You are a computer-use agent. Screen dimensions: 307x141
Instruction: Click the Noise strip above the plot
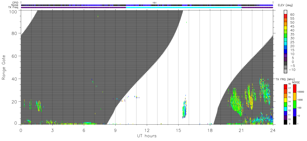[147, 5]
